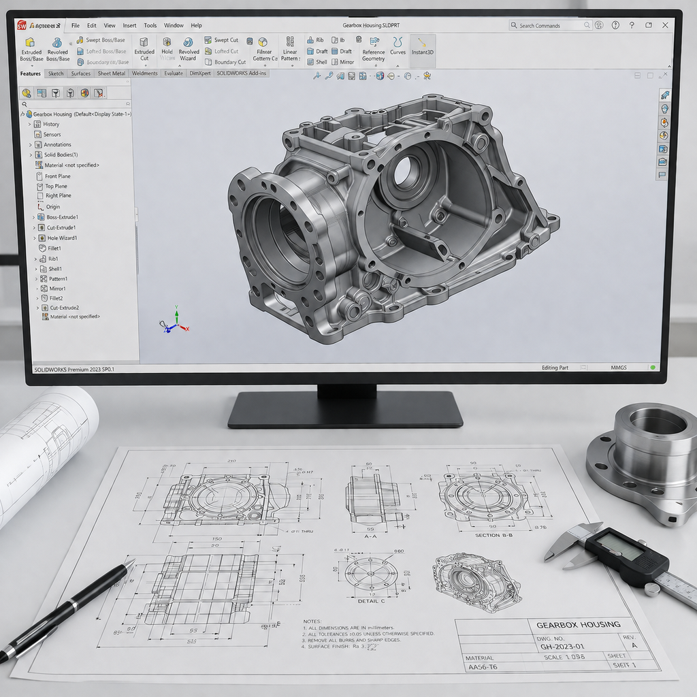Select the Mirror1 feature
Viewport: 697px width, 697px height.
coord(53,289)
